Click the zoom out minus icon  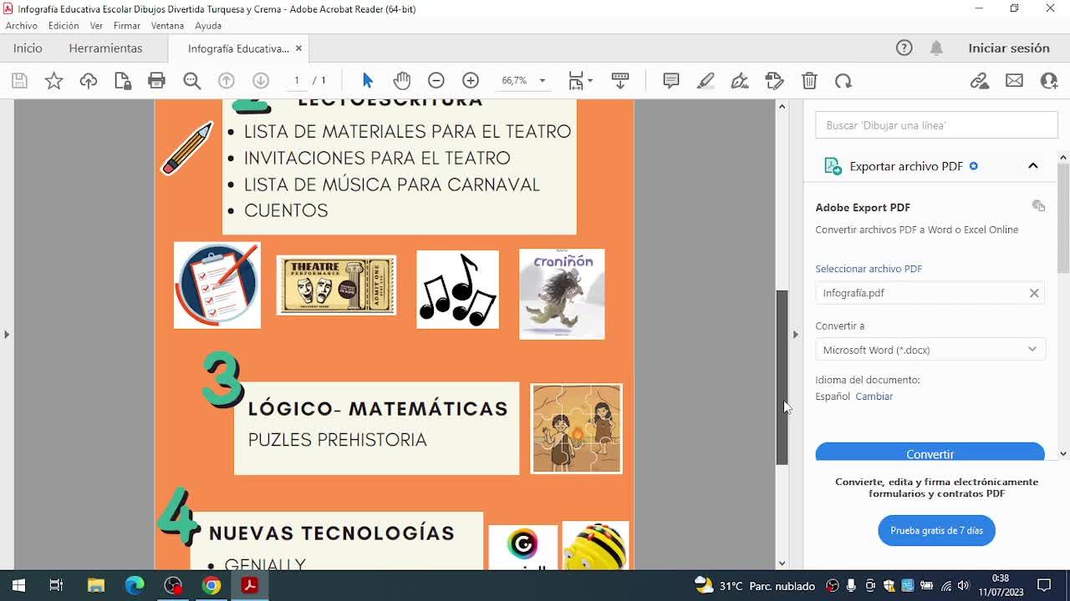click(x=436, y=81)
